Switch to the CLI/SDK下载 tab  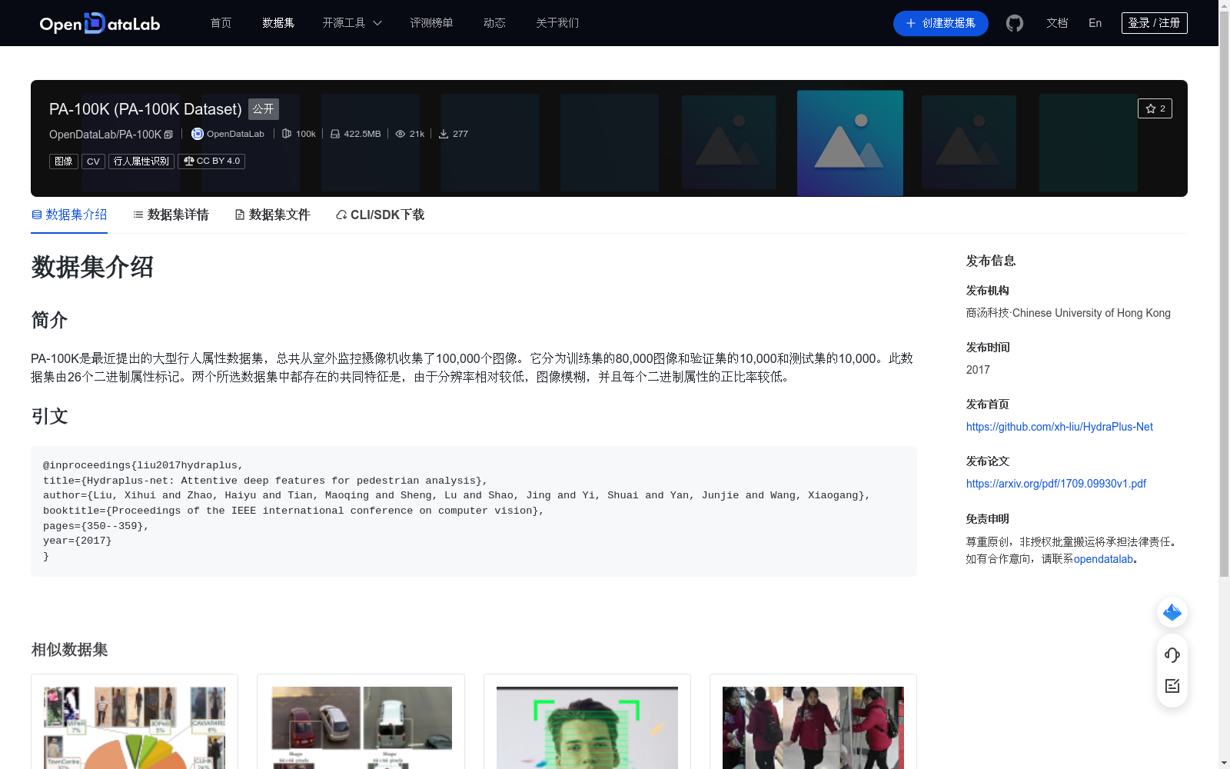click(x=380, y=215)
